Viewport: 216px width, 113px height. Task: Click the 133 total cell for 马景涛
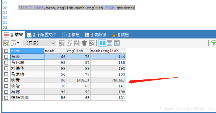click(108, 74)
